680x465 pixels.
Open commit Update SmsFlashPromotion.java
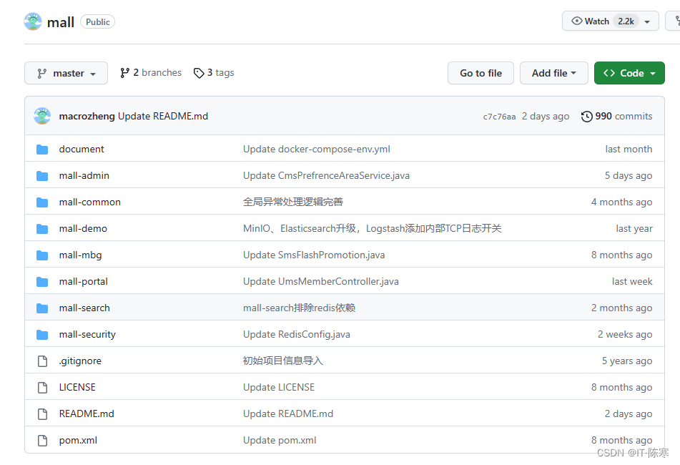[314, 255]
